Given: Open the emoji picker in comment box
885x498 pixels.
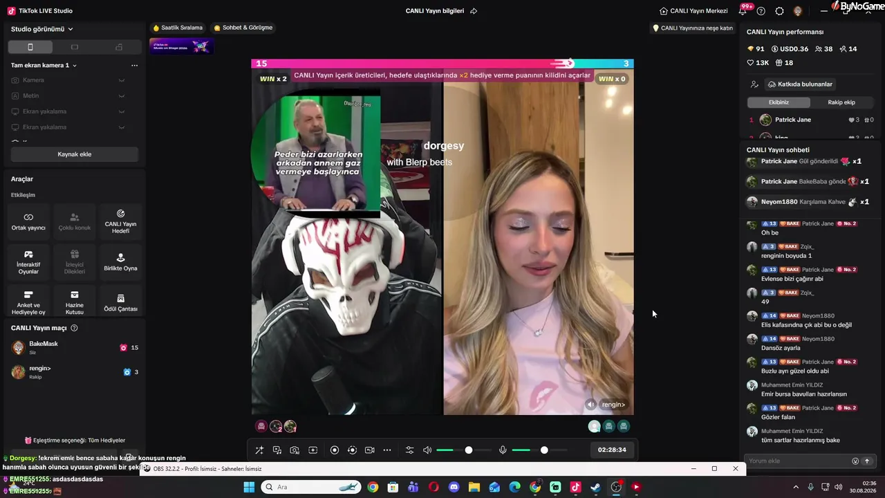Looking at the screenshot, I should (855, 461).
